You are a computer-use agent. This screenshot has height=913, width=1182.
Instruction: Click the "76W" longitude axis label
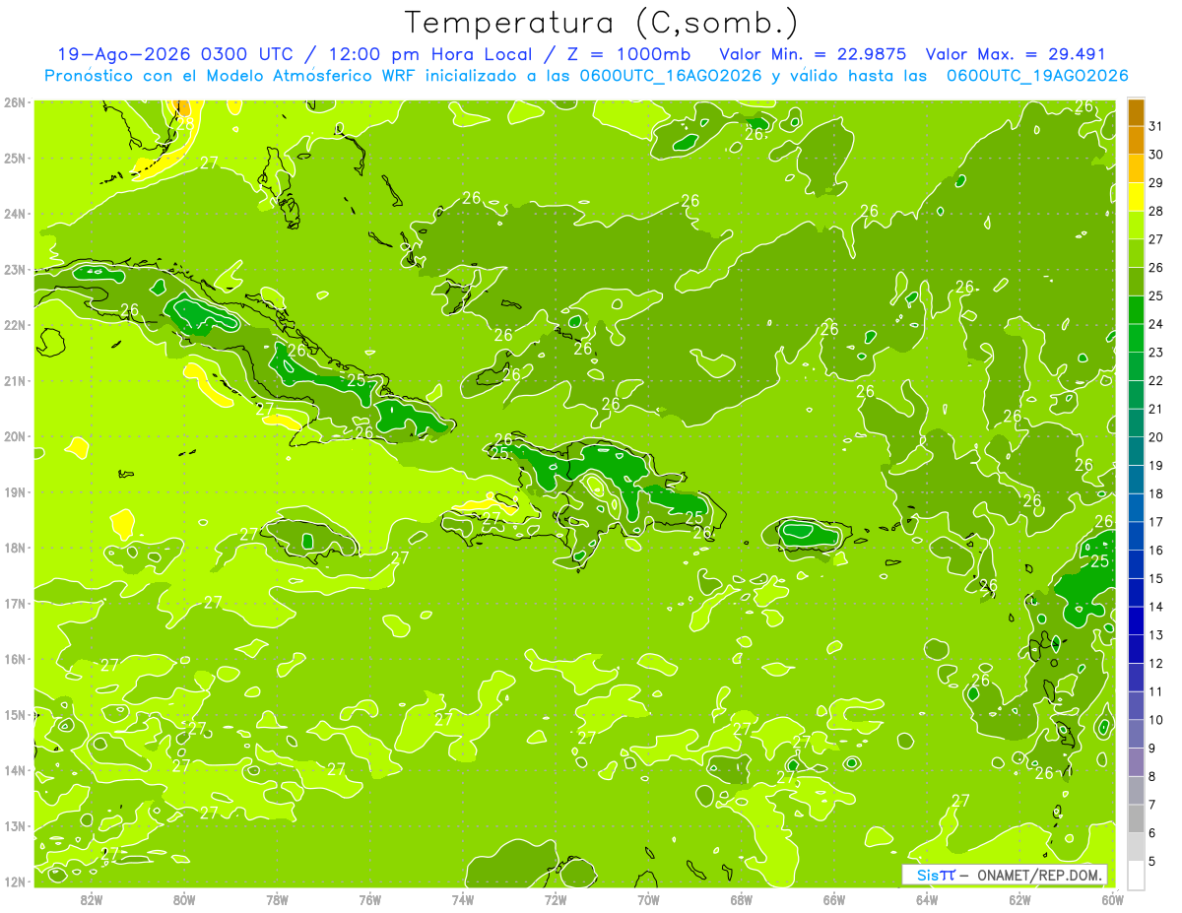(369, 898)
